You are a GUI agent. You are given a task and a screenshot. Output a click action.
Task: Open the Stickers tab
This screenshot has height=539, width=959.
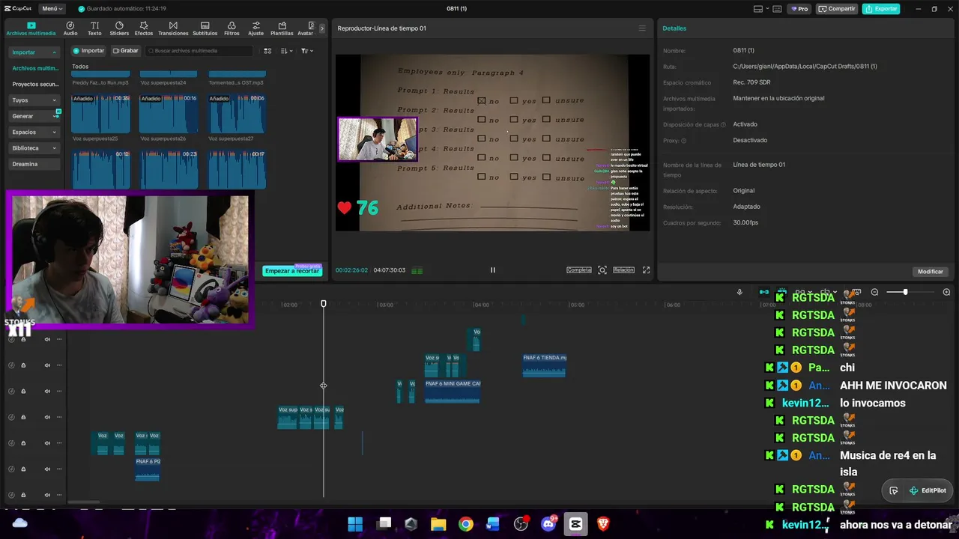(119, 28)
